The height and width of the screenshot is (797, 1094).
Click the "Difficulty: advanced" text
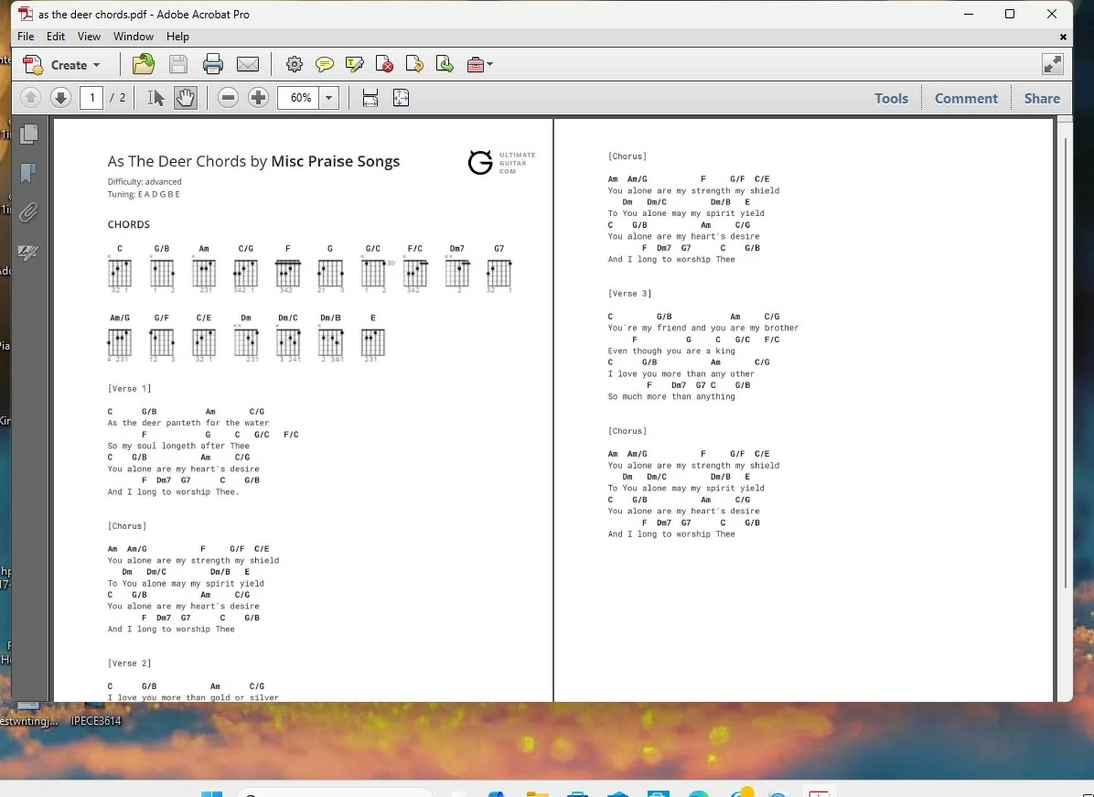[145, 181]
